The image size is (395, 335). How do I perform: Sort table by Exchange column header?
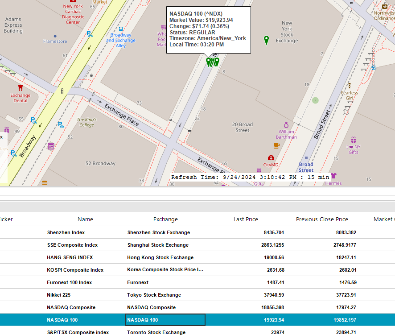pos(165,219)
